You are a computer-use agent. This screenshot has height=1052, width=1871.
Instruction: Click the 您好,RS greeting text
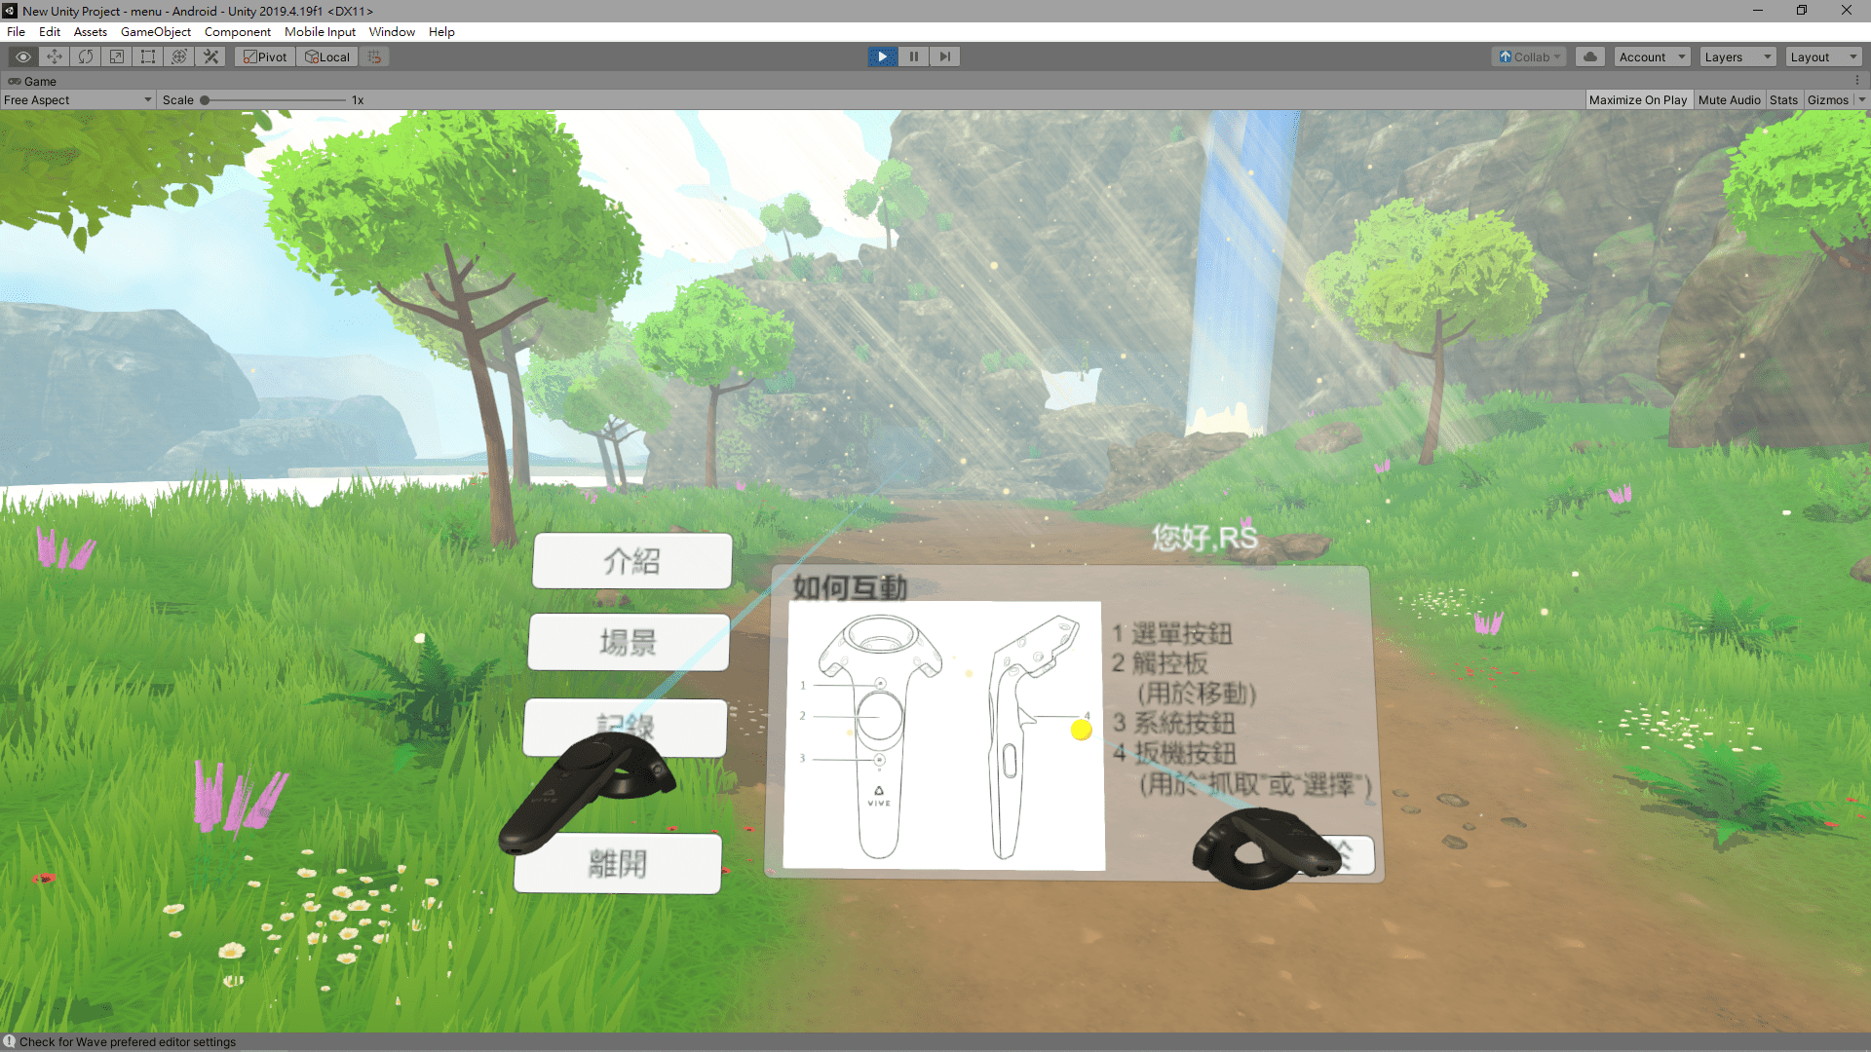coord(1204,537)
